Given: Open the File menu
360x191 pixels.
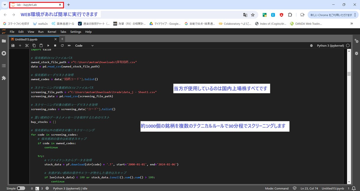Looking at the screenshot, I should 12,32.
